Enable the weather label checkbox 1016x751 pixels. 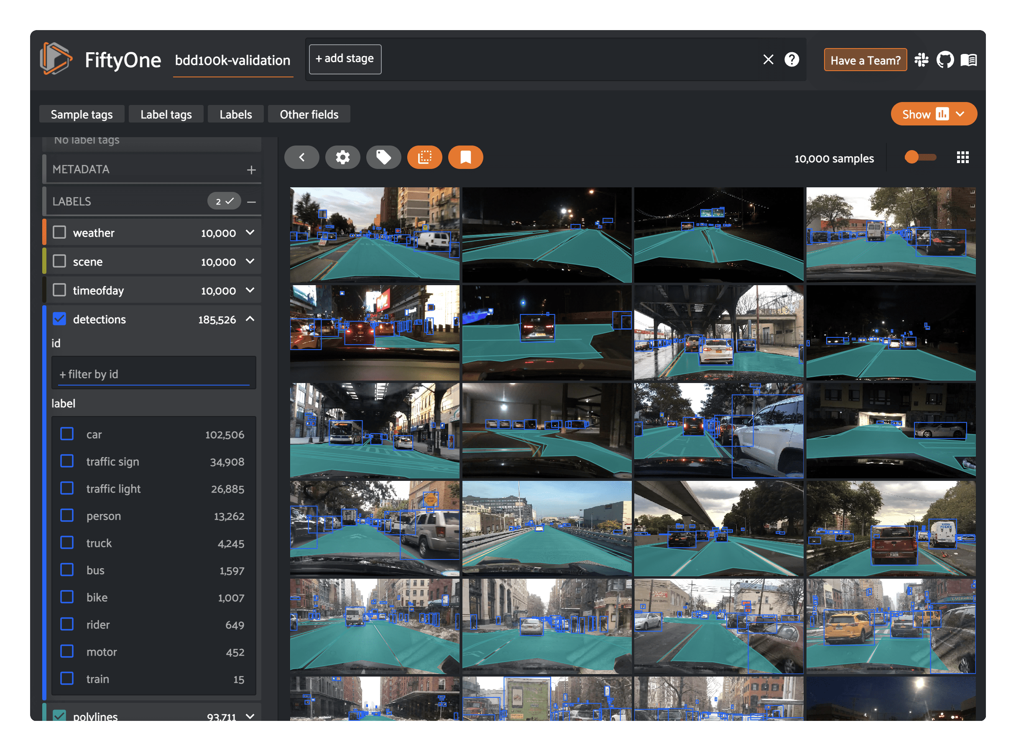pyautogui.click(x=59, y=232)
